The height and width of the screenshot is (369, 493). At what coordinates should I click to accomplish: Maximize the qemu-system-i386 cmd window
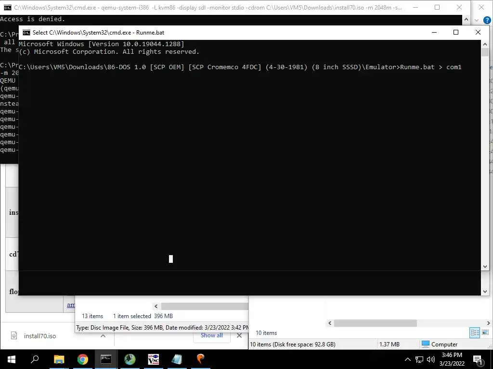(x=437, y=8)
